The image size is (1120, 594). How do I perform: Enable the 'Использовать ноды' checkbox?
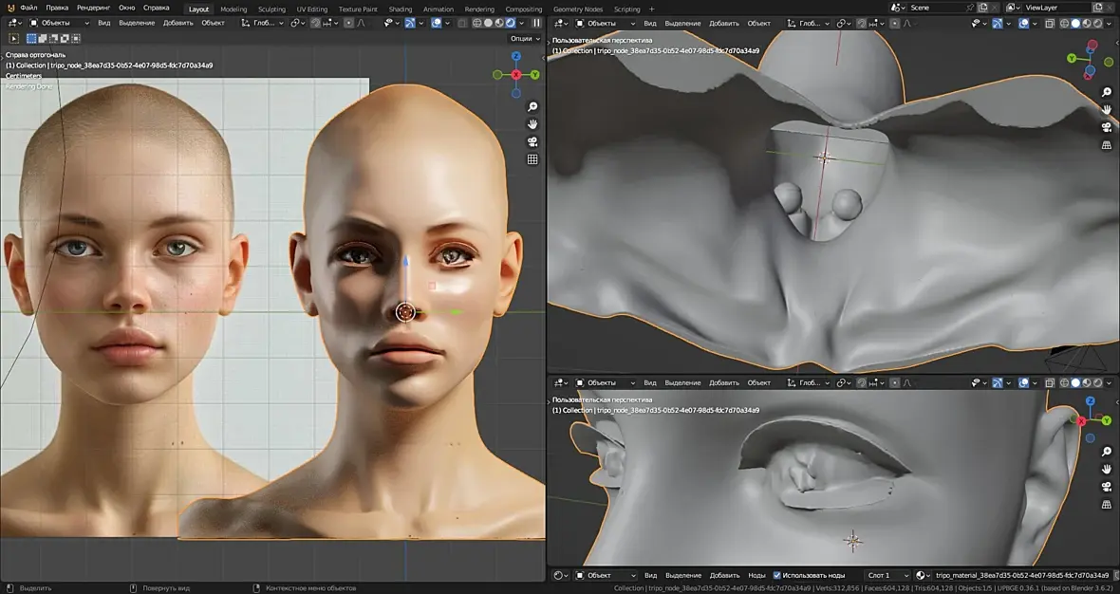coord(777,575)
